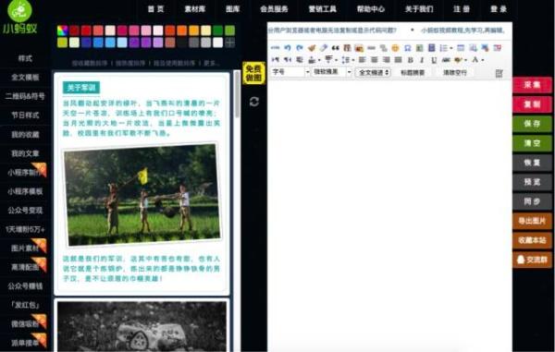555x352 pixels.
Task: Pick the rainbow multicolor swatch
Action: pos(62,30)
